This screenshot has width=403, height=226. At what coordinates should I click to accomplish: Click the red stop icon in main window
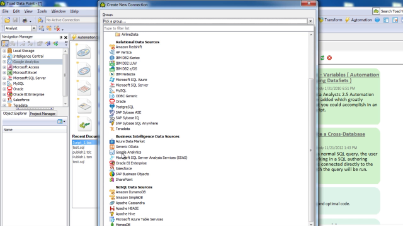pyautogui.click(x=329, y=58)
